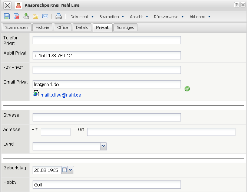
Task: Click the help question mark icon
Action: [236, 5]
